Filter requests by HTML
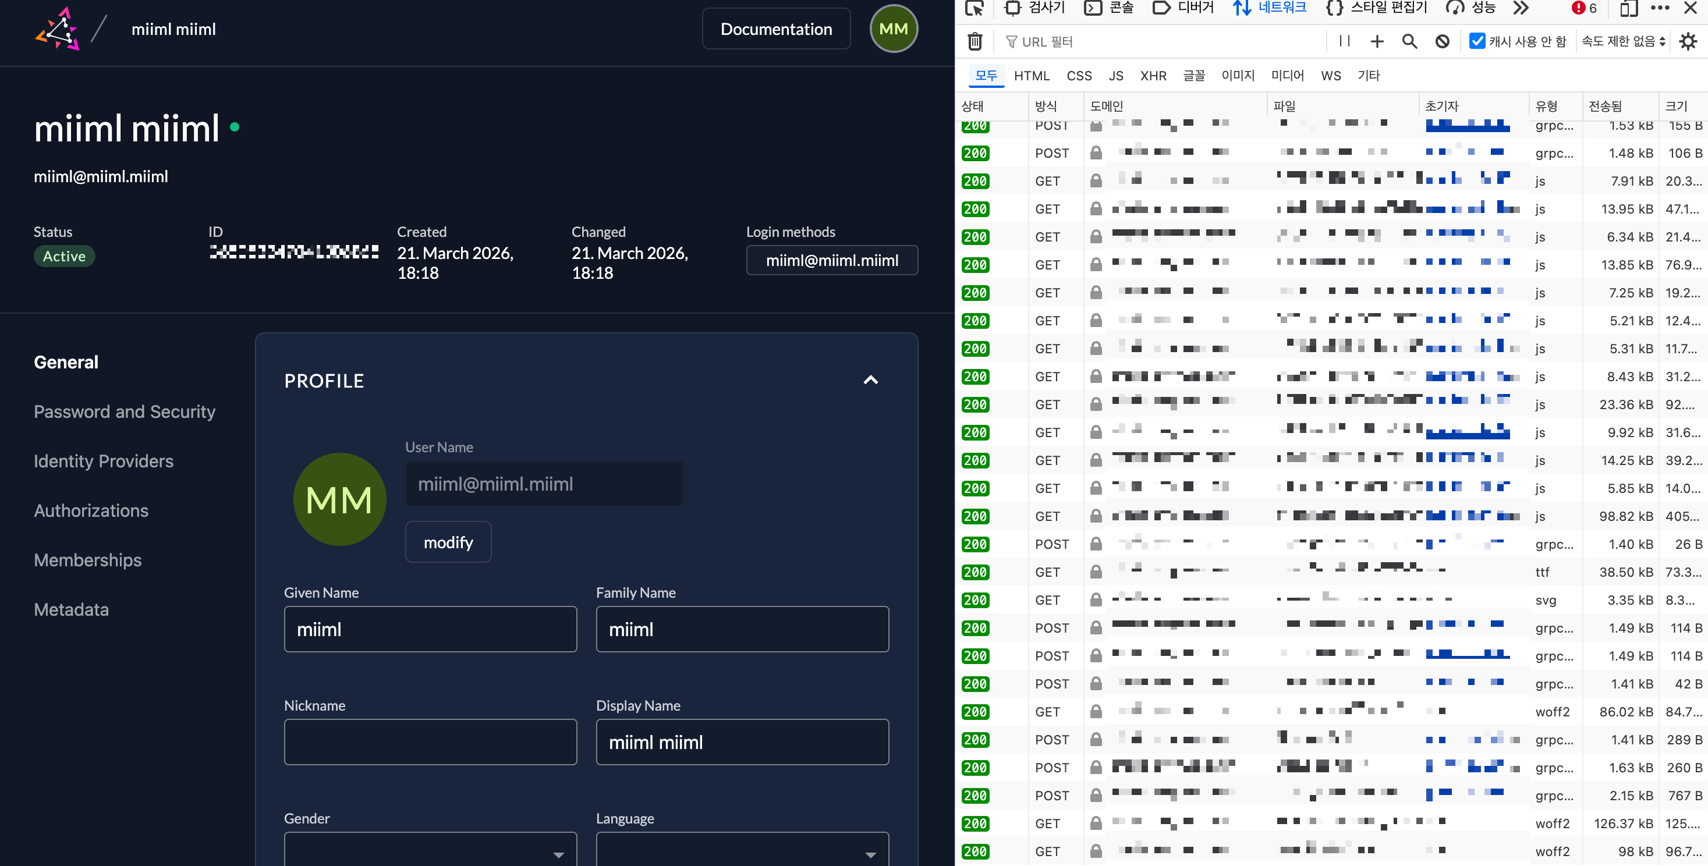Screen dimensions: 1708x866 [x=1032, y=76]
